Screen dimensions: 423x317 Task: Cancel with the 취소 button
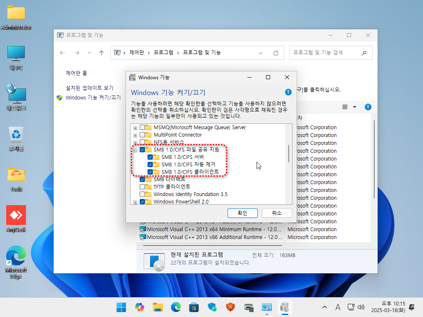pos(277,213)
